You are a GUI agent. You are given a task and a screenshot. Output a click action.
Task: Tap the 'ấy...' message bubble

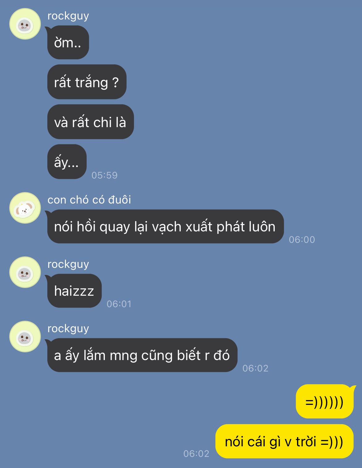click(x=67, y=162)
